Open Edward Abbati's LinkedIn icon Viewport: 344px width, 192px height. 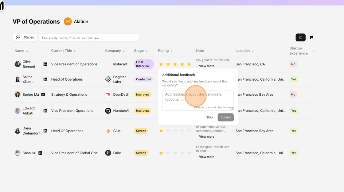click(45, 111)
